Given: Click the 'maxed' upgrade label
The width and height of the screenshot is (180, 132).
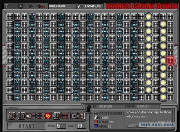Looking at the screenshot, I should [x=165, y=122].
